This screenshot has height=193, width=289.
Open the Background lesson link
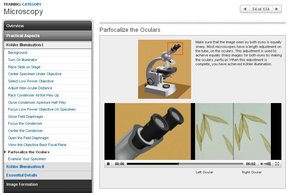click(x=17, y=53)
